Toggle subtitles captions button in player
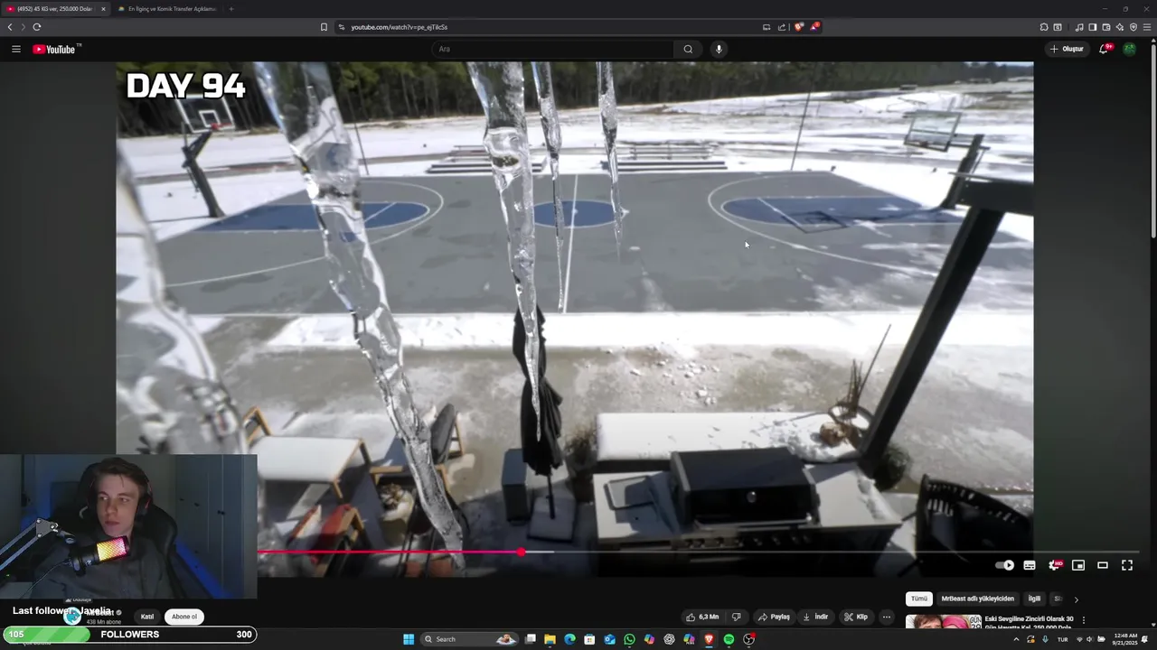Screen dimensions: 1157x650 [x=1030, y=565]
